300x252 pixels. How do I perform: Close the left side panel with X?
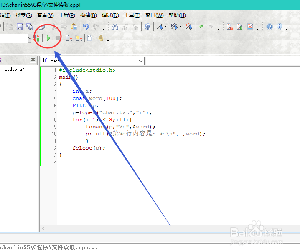coord(33,60)
